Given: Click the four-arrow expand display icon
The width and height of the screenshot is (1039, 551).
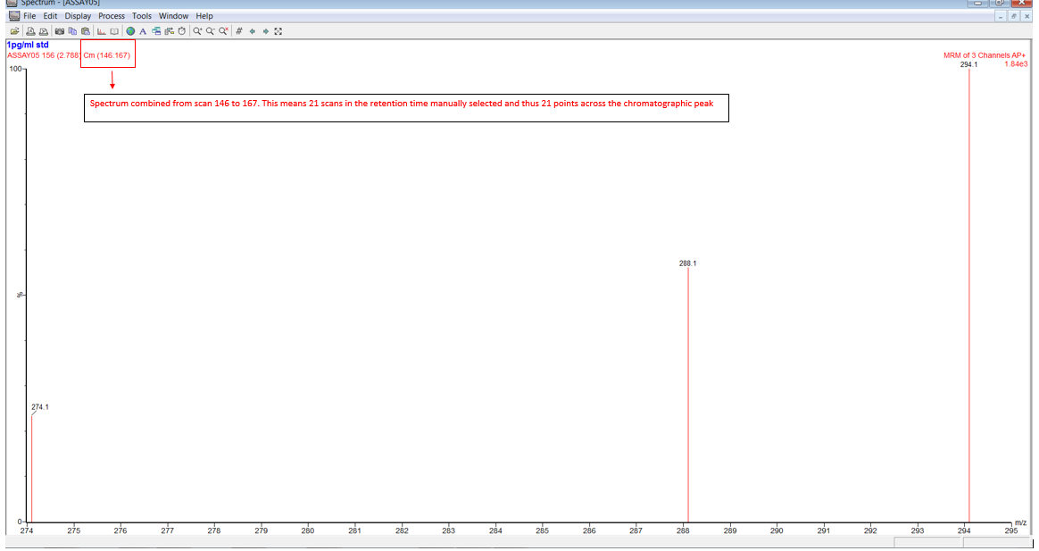Looking at the screenshot, I should point(278,31).
